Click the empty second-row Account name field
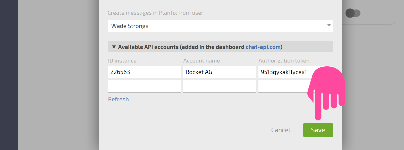 (219, 86)
